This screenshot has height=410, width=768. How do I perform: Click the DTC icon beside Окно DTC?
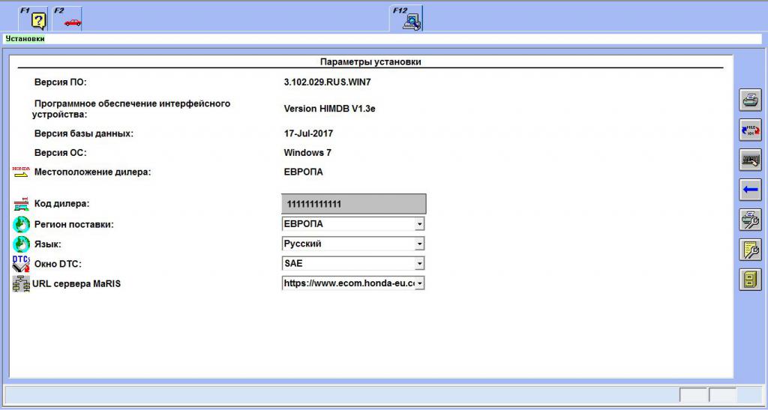click(21, 263)
